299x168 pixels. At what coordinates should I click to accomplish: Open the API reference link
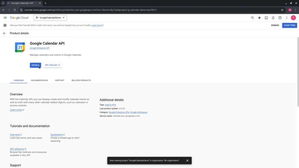point(18,149)
